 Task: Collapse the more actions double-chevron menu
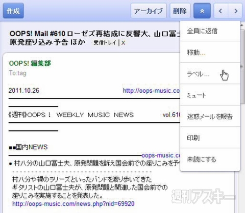(202, 11)
